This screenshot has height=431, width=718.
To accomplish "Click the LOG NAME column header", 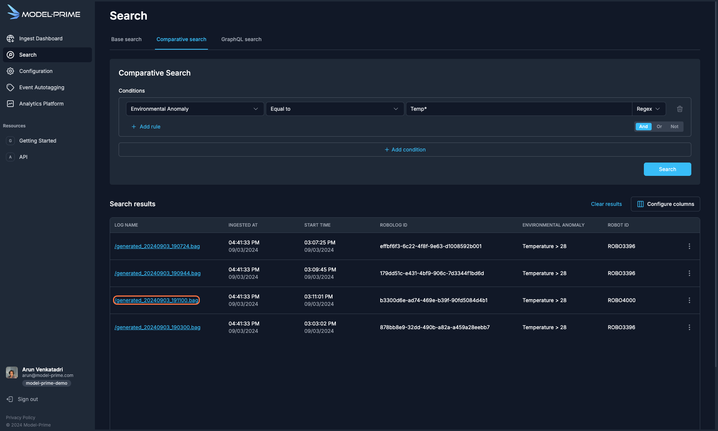I will click(126, 225).
